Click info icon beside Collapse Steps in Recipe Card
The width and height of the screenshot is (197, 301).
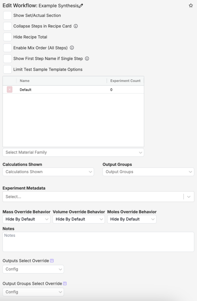[x=76, y=26]
